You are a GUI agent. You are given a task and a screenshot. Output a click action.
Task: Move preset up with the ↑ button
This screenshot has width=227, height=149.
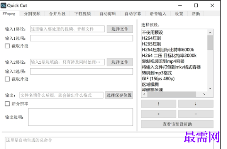pyautogui.click(x=159, y=104)
